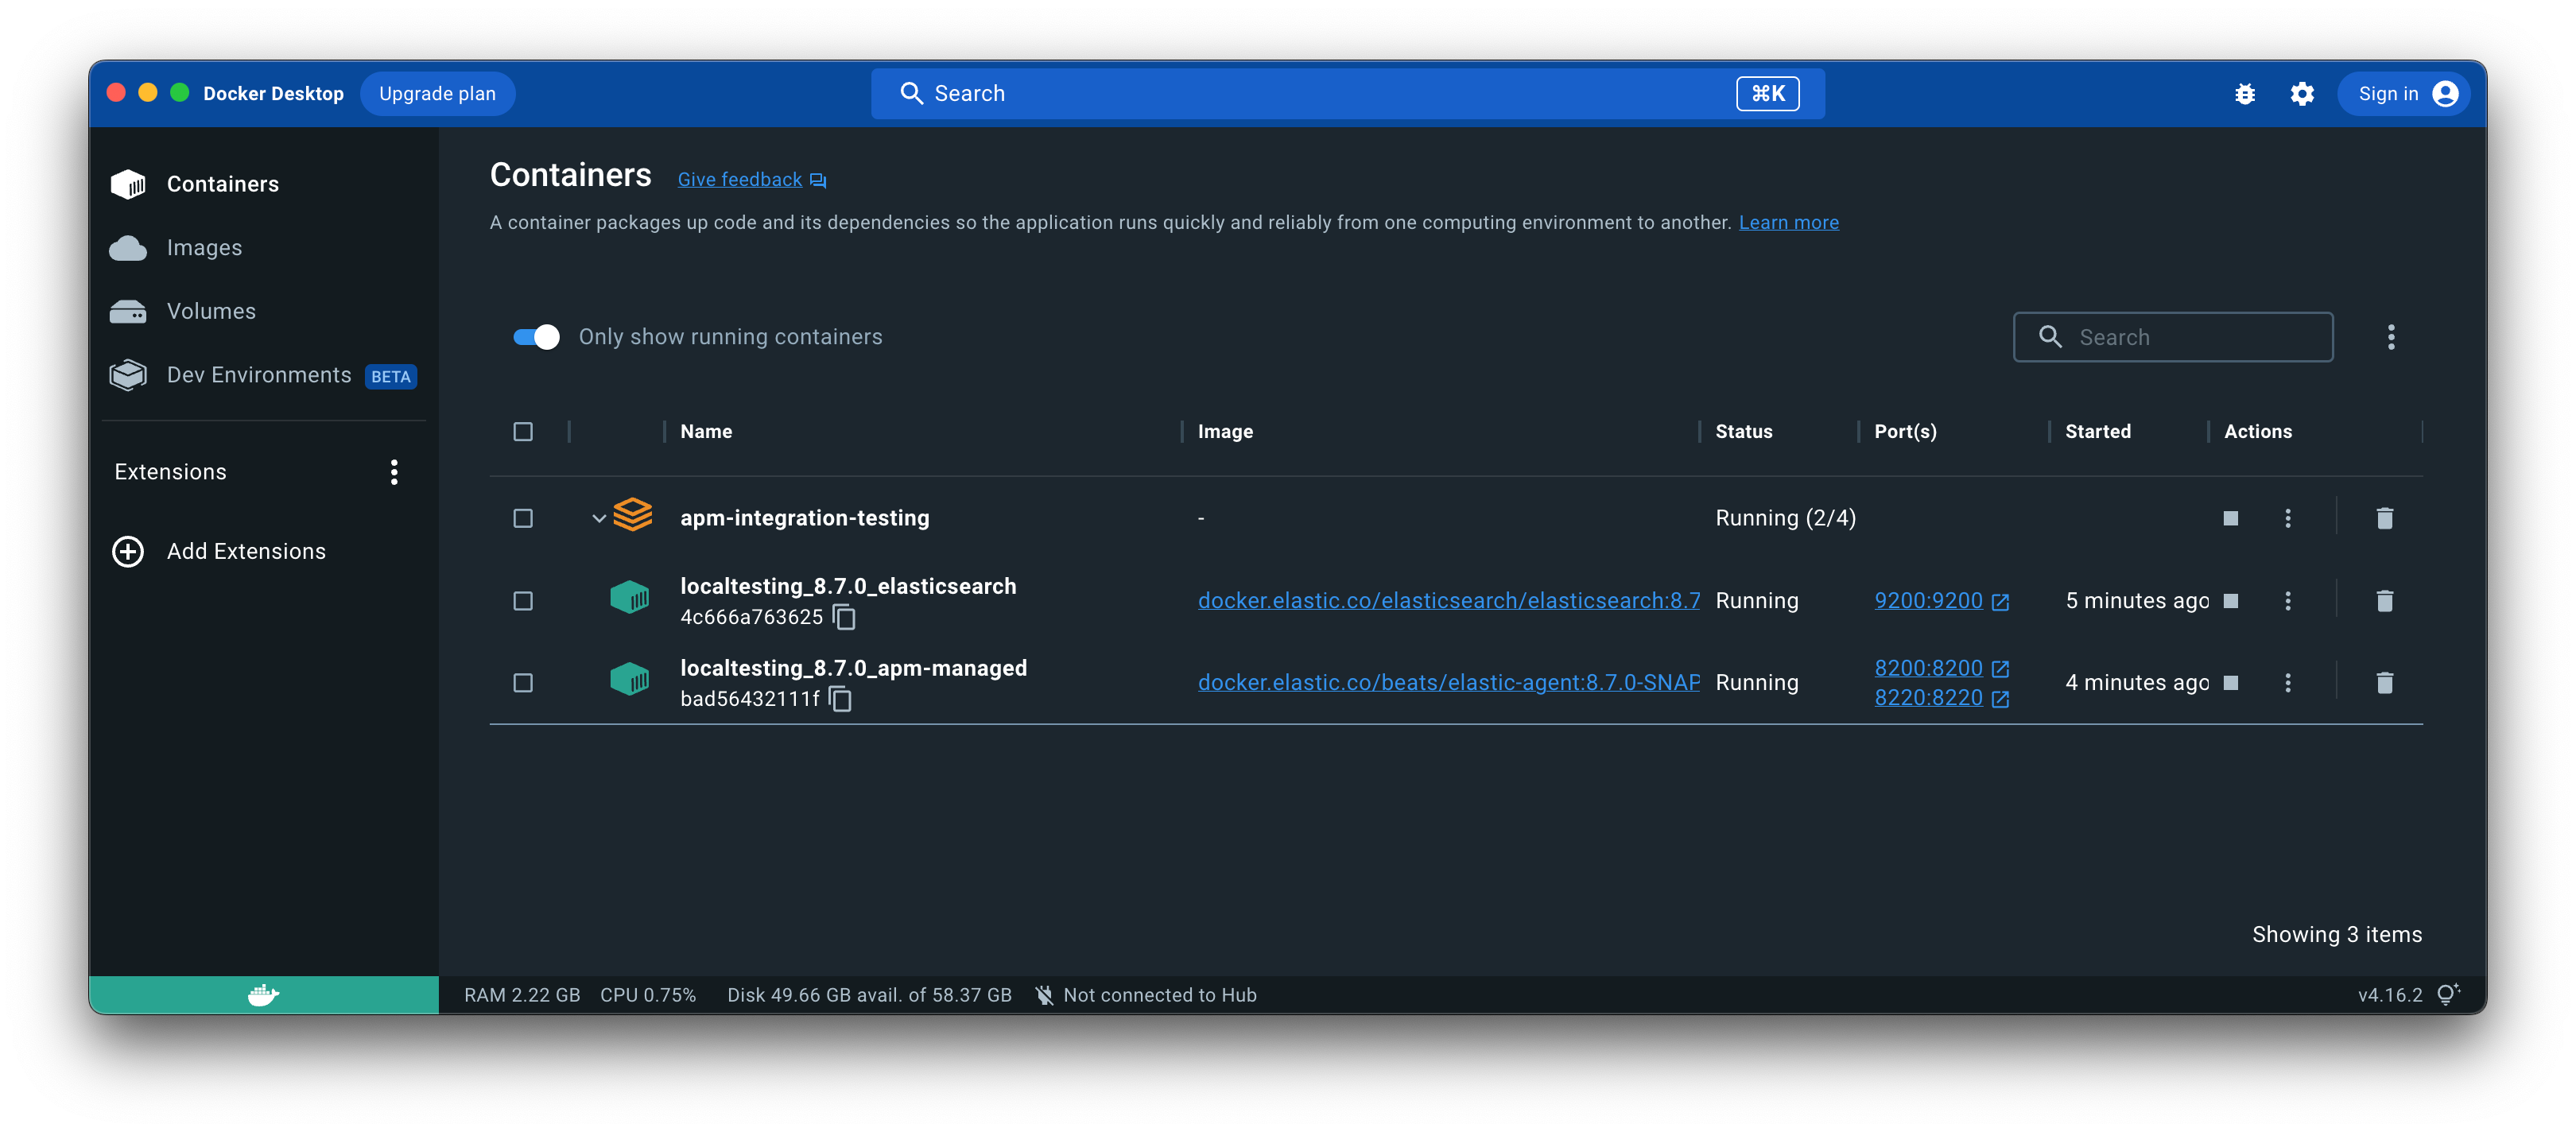Open the localtesting_8.7.0_elasticsearch container name
The width and height of the screenshot is (2576, 1132).
pos(848,586)
